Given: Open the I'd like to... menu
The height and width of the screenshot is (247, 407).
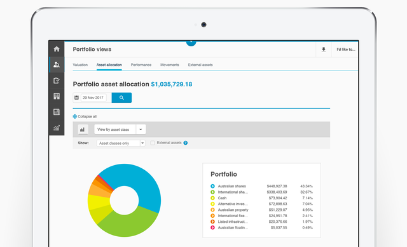Looking at the screenshot, I should point(346,50).
